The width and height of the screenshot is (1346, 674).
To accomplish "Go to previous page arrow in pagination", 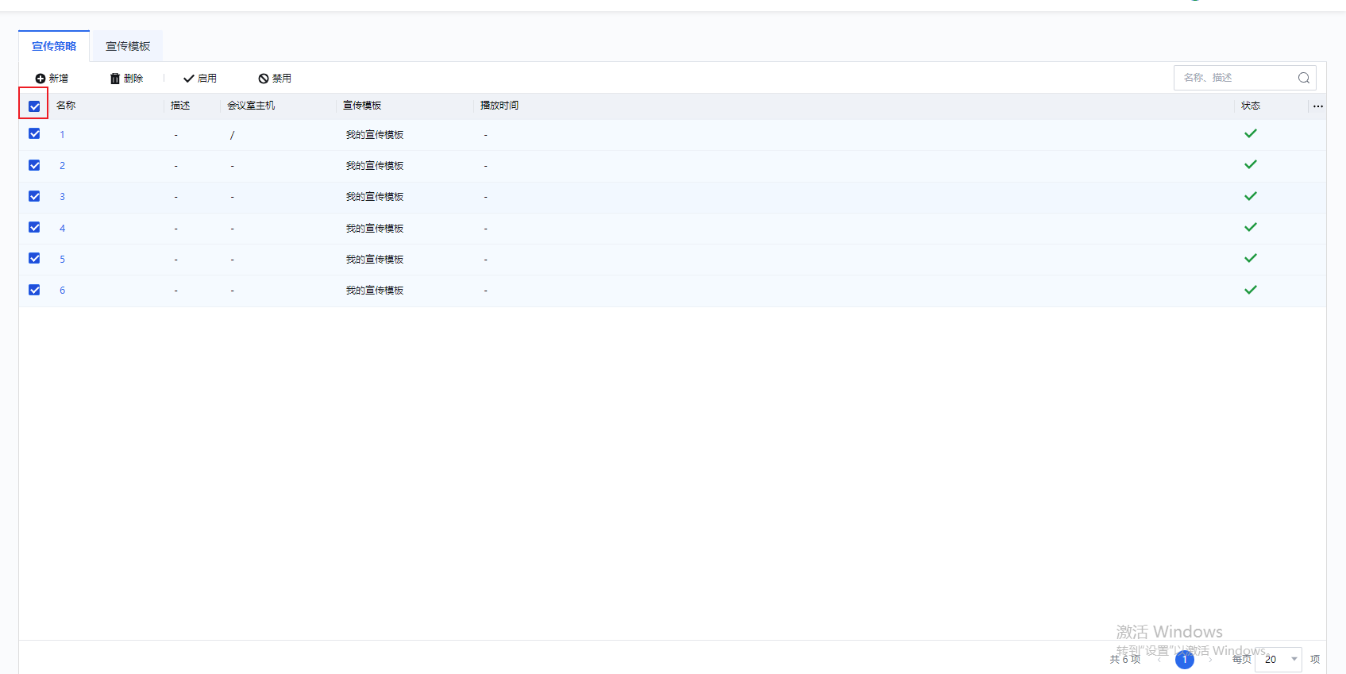I will pyautogui.click(x=1159, y=660).
